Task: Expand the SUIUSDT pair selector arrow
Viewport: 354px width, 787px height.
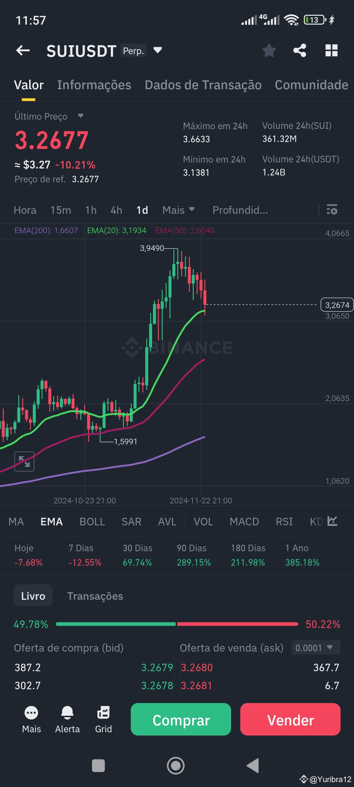Action: 158,50
